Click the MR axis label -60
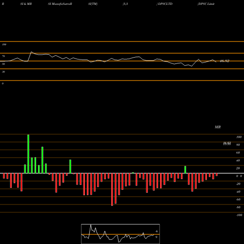This screenshot has height=244, width=244. (238, 200)
